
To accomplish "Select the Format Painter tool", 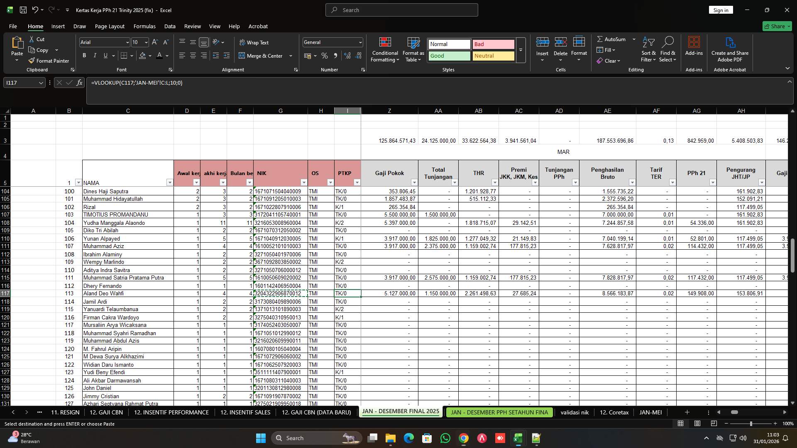I will tap(49, 61).
